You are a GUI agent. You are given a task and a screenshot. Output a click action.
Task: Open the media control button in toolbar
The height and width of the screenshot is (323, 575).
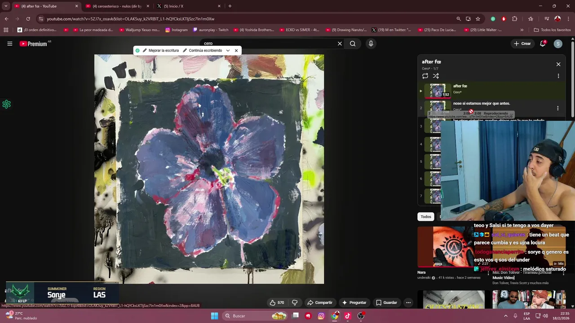point(546,19)
